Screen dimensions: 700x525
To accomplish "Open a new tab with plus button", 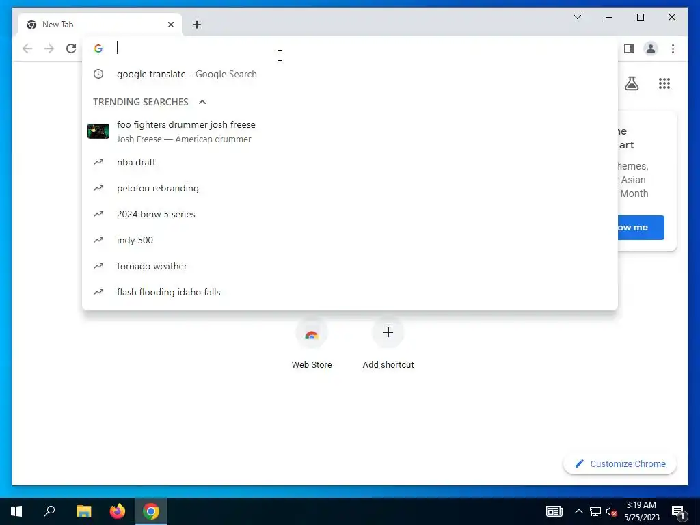I will click(197, 25).
